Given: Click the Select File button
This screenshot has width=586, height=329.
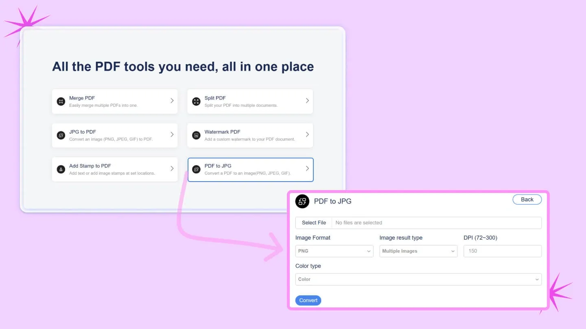Looking at the screenshot, I should click(314, 223).
